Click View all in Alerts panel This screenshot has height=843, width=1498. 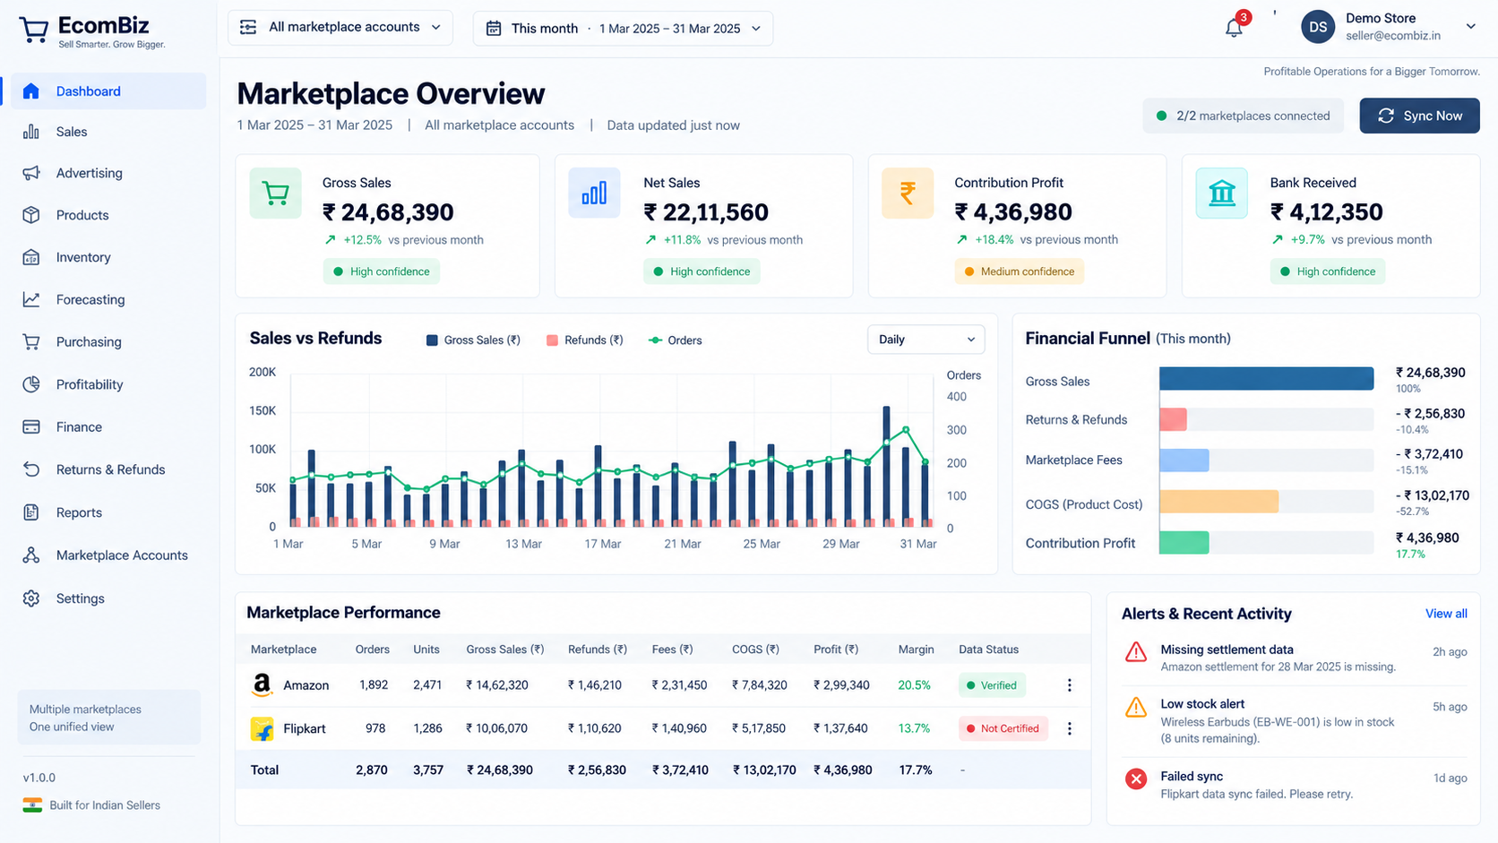click(x=1446, y=614)
